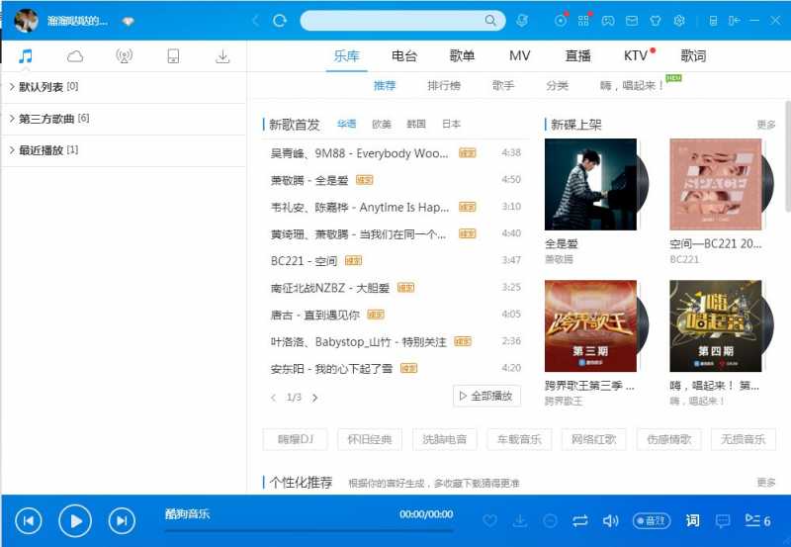Select the 分类 sub-tab
The height and width of the screenshot is (547, 791).
point(557,86)
